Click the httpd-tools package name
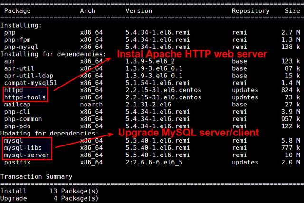The width and height of the screenshot is (304, 203). (x=23, y=97)
